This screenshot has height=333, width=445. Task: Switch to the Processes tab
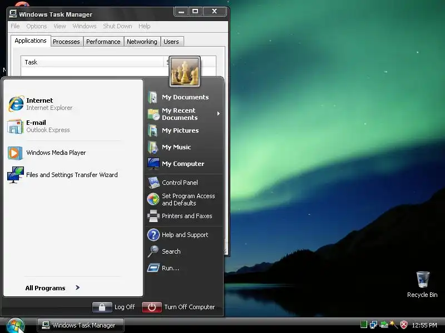pyautogui.click(x=66, y=42)
